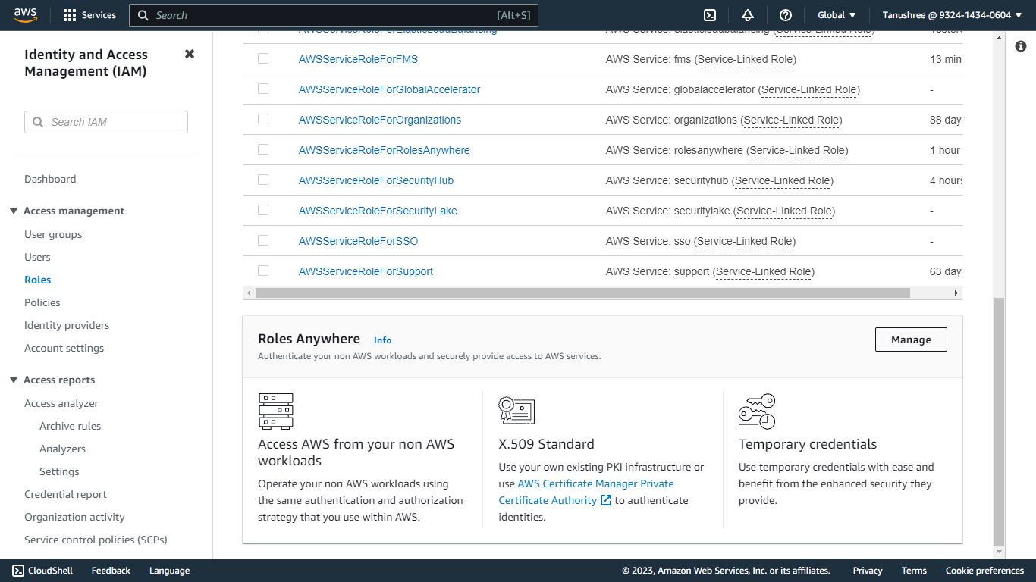Click the Manage button
This screenshot has width=1036, height=582.
[911, 339]
